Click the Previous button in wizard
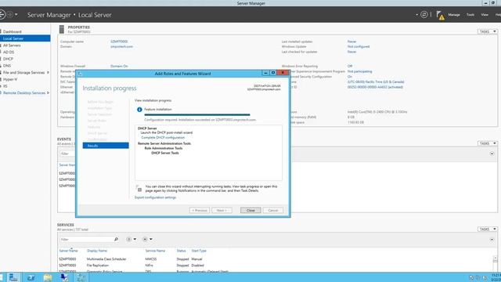Viewport: 501px width, 282px height. (200, 210)
